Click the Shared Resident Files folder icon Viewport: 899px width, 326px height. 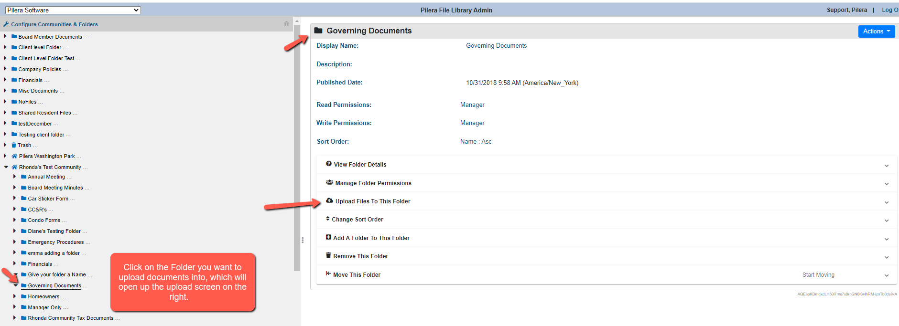coord(14,112)
